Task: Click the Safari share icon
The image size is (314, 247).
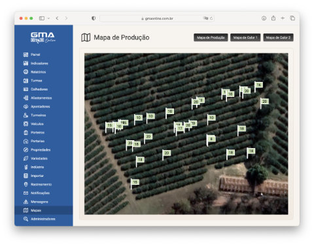Action: tap(273, 18)
